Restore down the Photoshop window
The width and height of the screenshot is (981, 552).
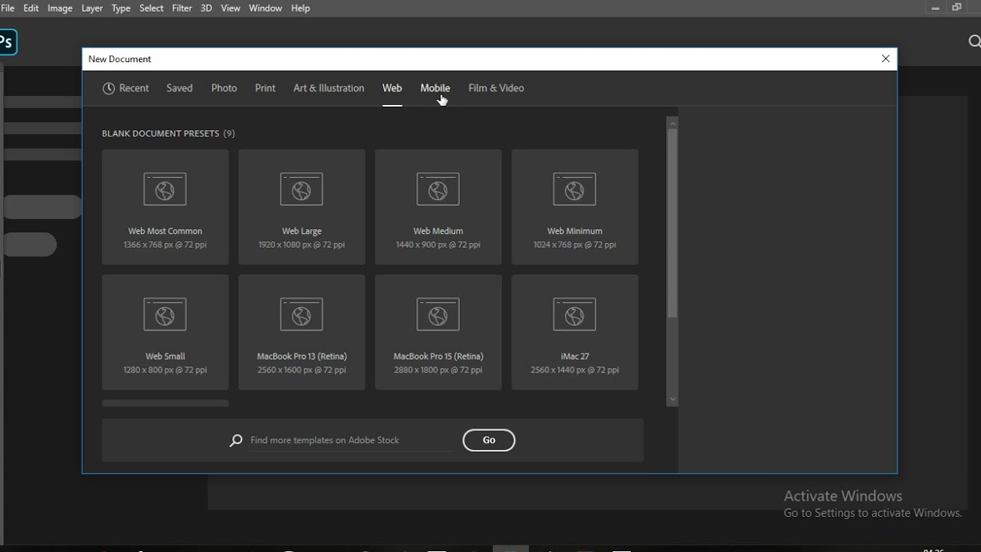(956, 8)
